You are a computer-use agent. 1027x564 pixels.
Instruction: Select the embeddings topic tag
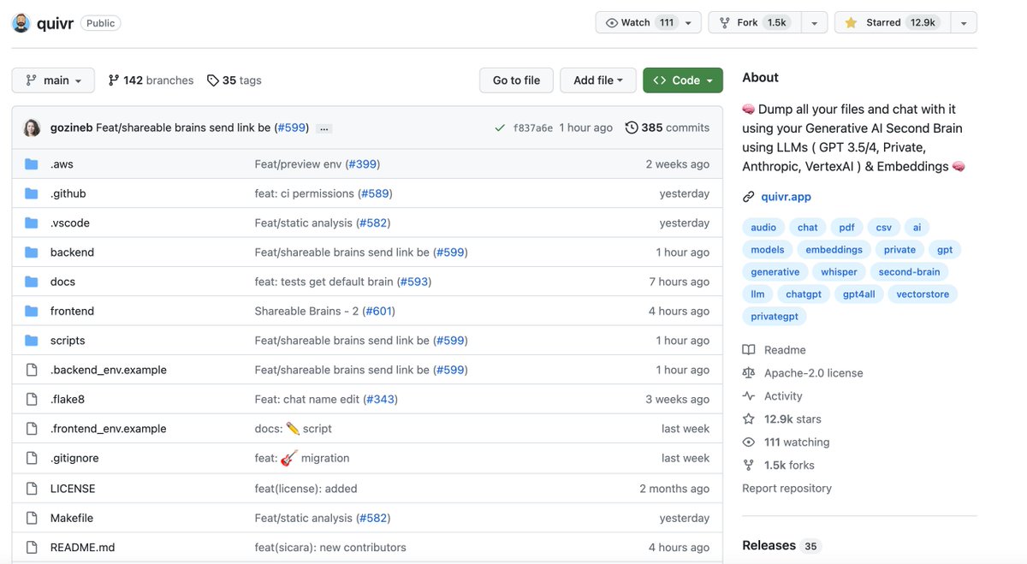pos(834,250)
